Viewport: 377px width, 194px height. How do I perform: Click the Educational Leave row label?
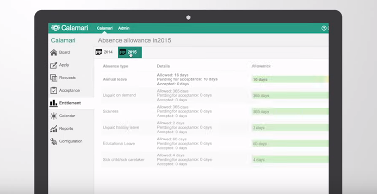[x=119, y=143]
